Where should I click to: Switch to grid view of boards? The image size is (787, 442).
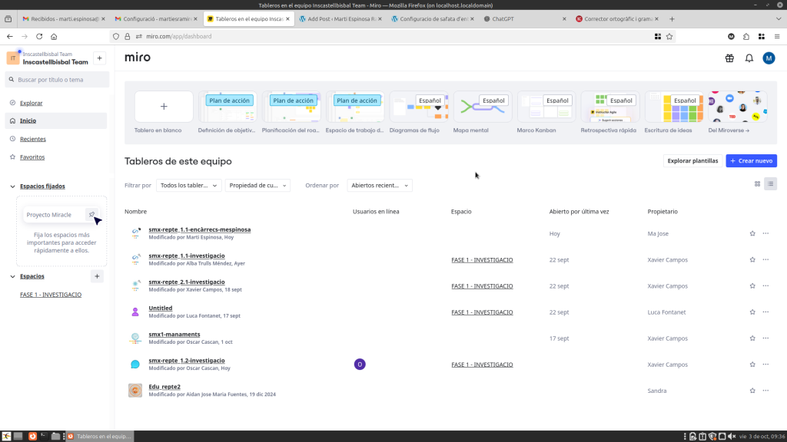[x=757, y=184]
